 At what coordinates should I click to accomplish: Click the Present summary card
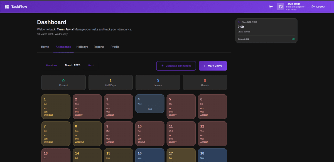tap(63, 82)
